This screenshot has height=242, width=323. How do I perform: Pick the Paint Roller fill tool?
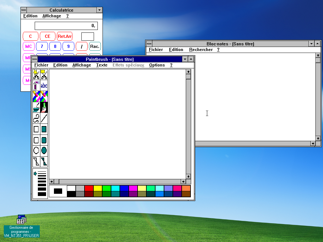(36, 107)
